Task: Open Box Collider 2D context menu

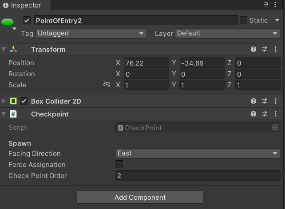Action: (x=276, y=101)
